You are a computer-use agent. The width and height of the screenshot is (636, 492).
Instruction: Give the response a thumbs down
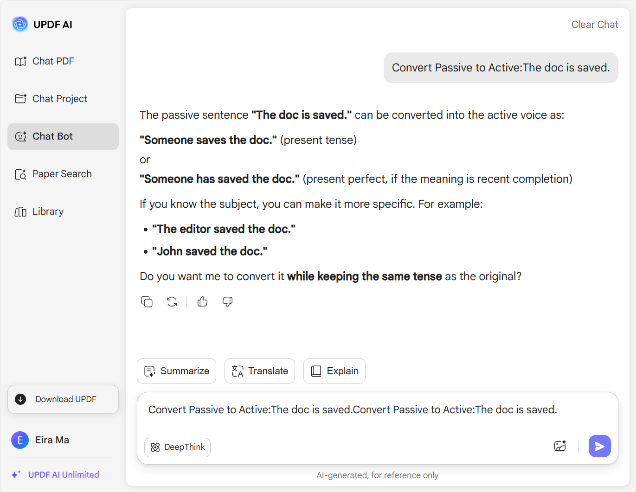[227, 302]
